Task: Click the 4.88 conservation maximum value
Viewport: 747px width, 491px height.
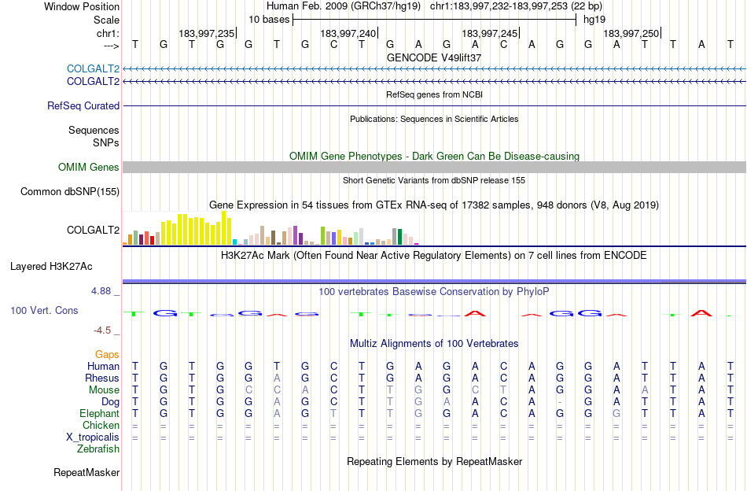Action: [101, 291]
